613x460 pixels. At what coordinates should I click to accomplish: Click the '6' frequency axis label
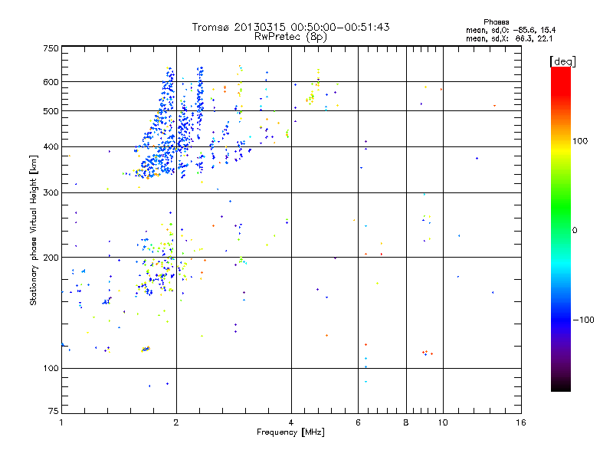click(358, 422)
